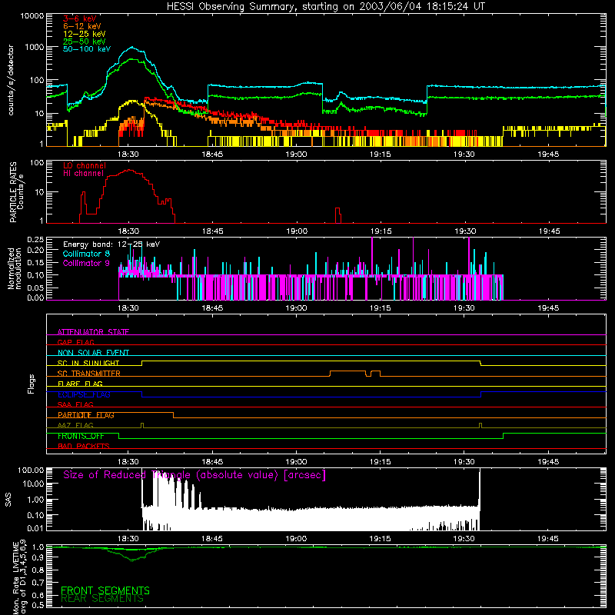Click the REAR SEGMENTS legend label

pos(102,599)
